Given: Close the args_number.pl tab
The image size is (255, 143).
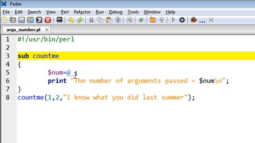Looking at the screenshot, I should 47,30.
